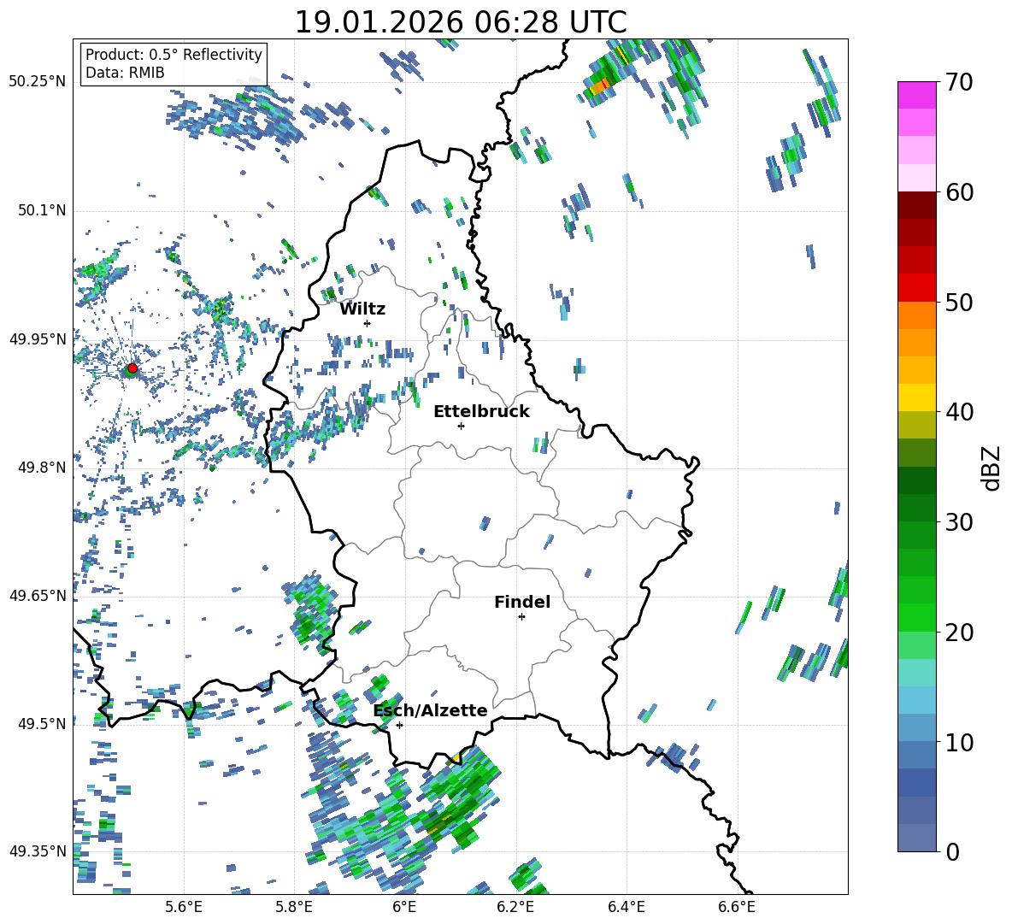
Task: Click the 50.25°N latitude label
Action: click(x=38, y=82)
